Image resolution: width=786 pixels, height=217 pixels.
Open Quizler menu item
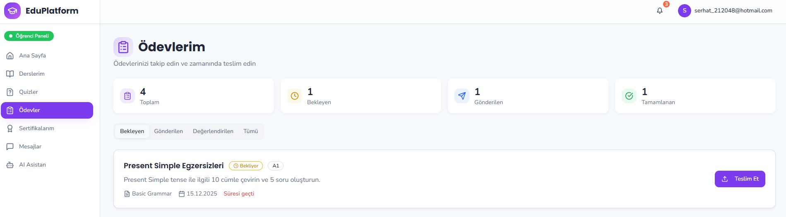click(47, 92)
